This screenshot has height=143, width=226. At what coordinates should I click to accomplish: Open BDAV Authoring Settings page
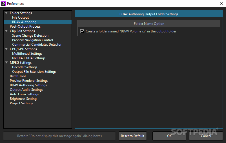[28, 85]
